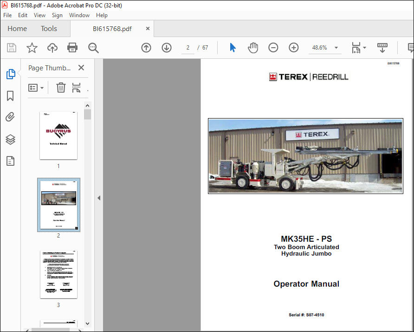Click the upload to cloud icon
This screenshot has width=414, height=332.
pyautogui.click(x=52, y=48)
